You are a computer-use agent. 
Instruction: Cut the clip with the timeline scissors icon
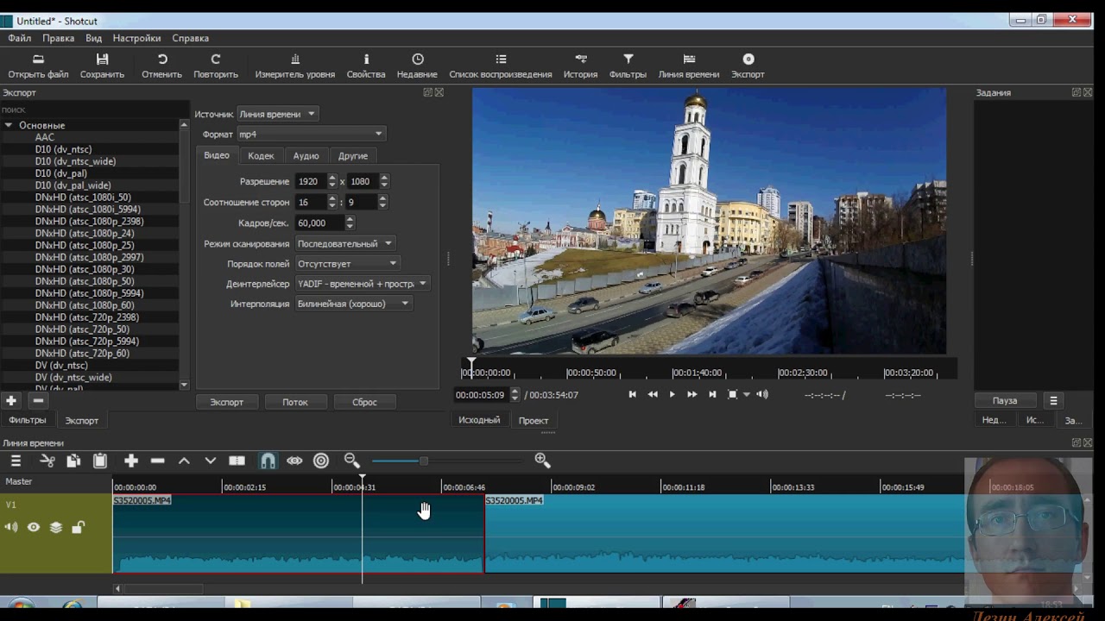click(47, 461)
